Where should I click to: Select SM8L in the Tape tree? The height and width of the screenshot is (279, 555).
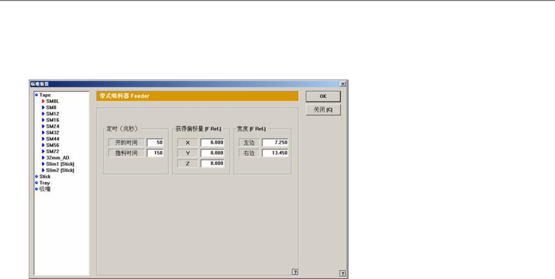pyautogui.click(x=52, y=101)
